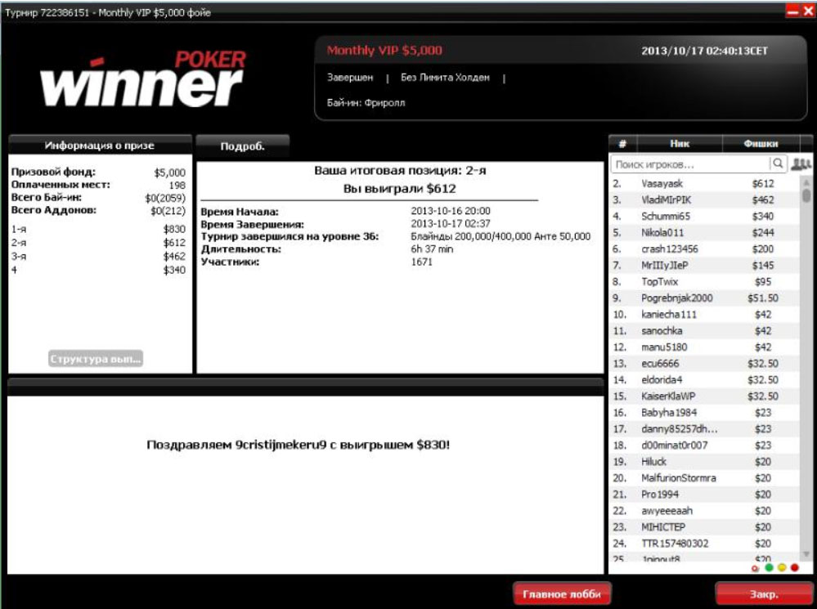Select player danny85257dh... row

coord(704,428)
